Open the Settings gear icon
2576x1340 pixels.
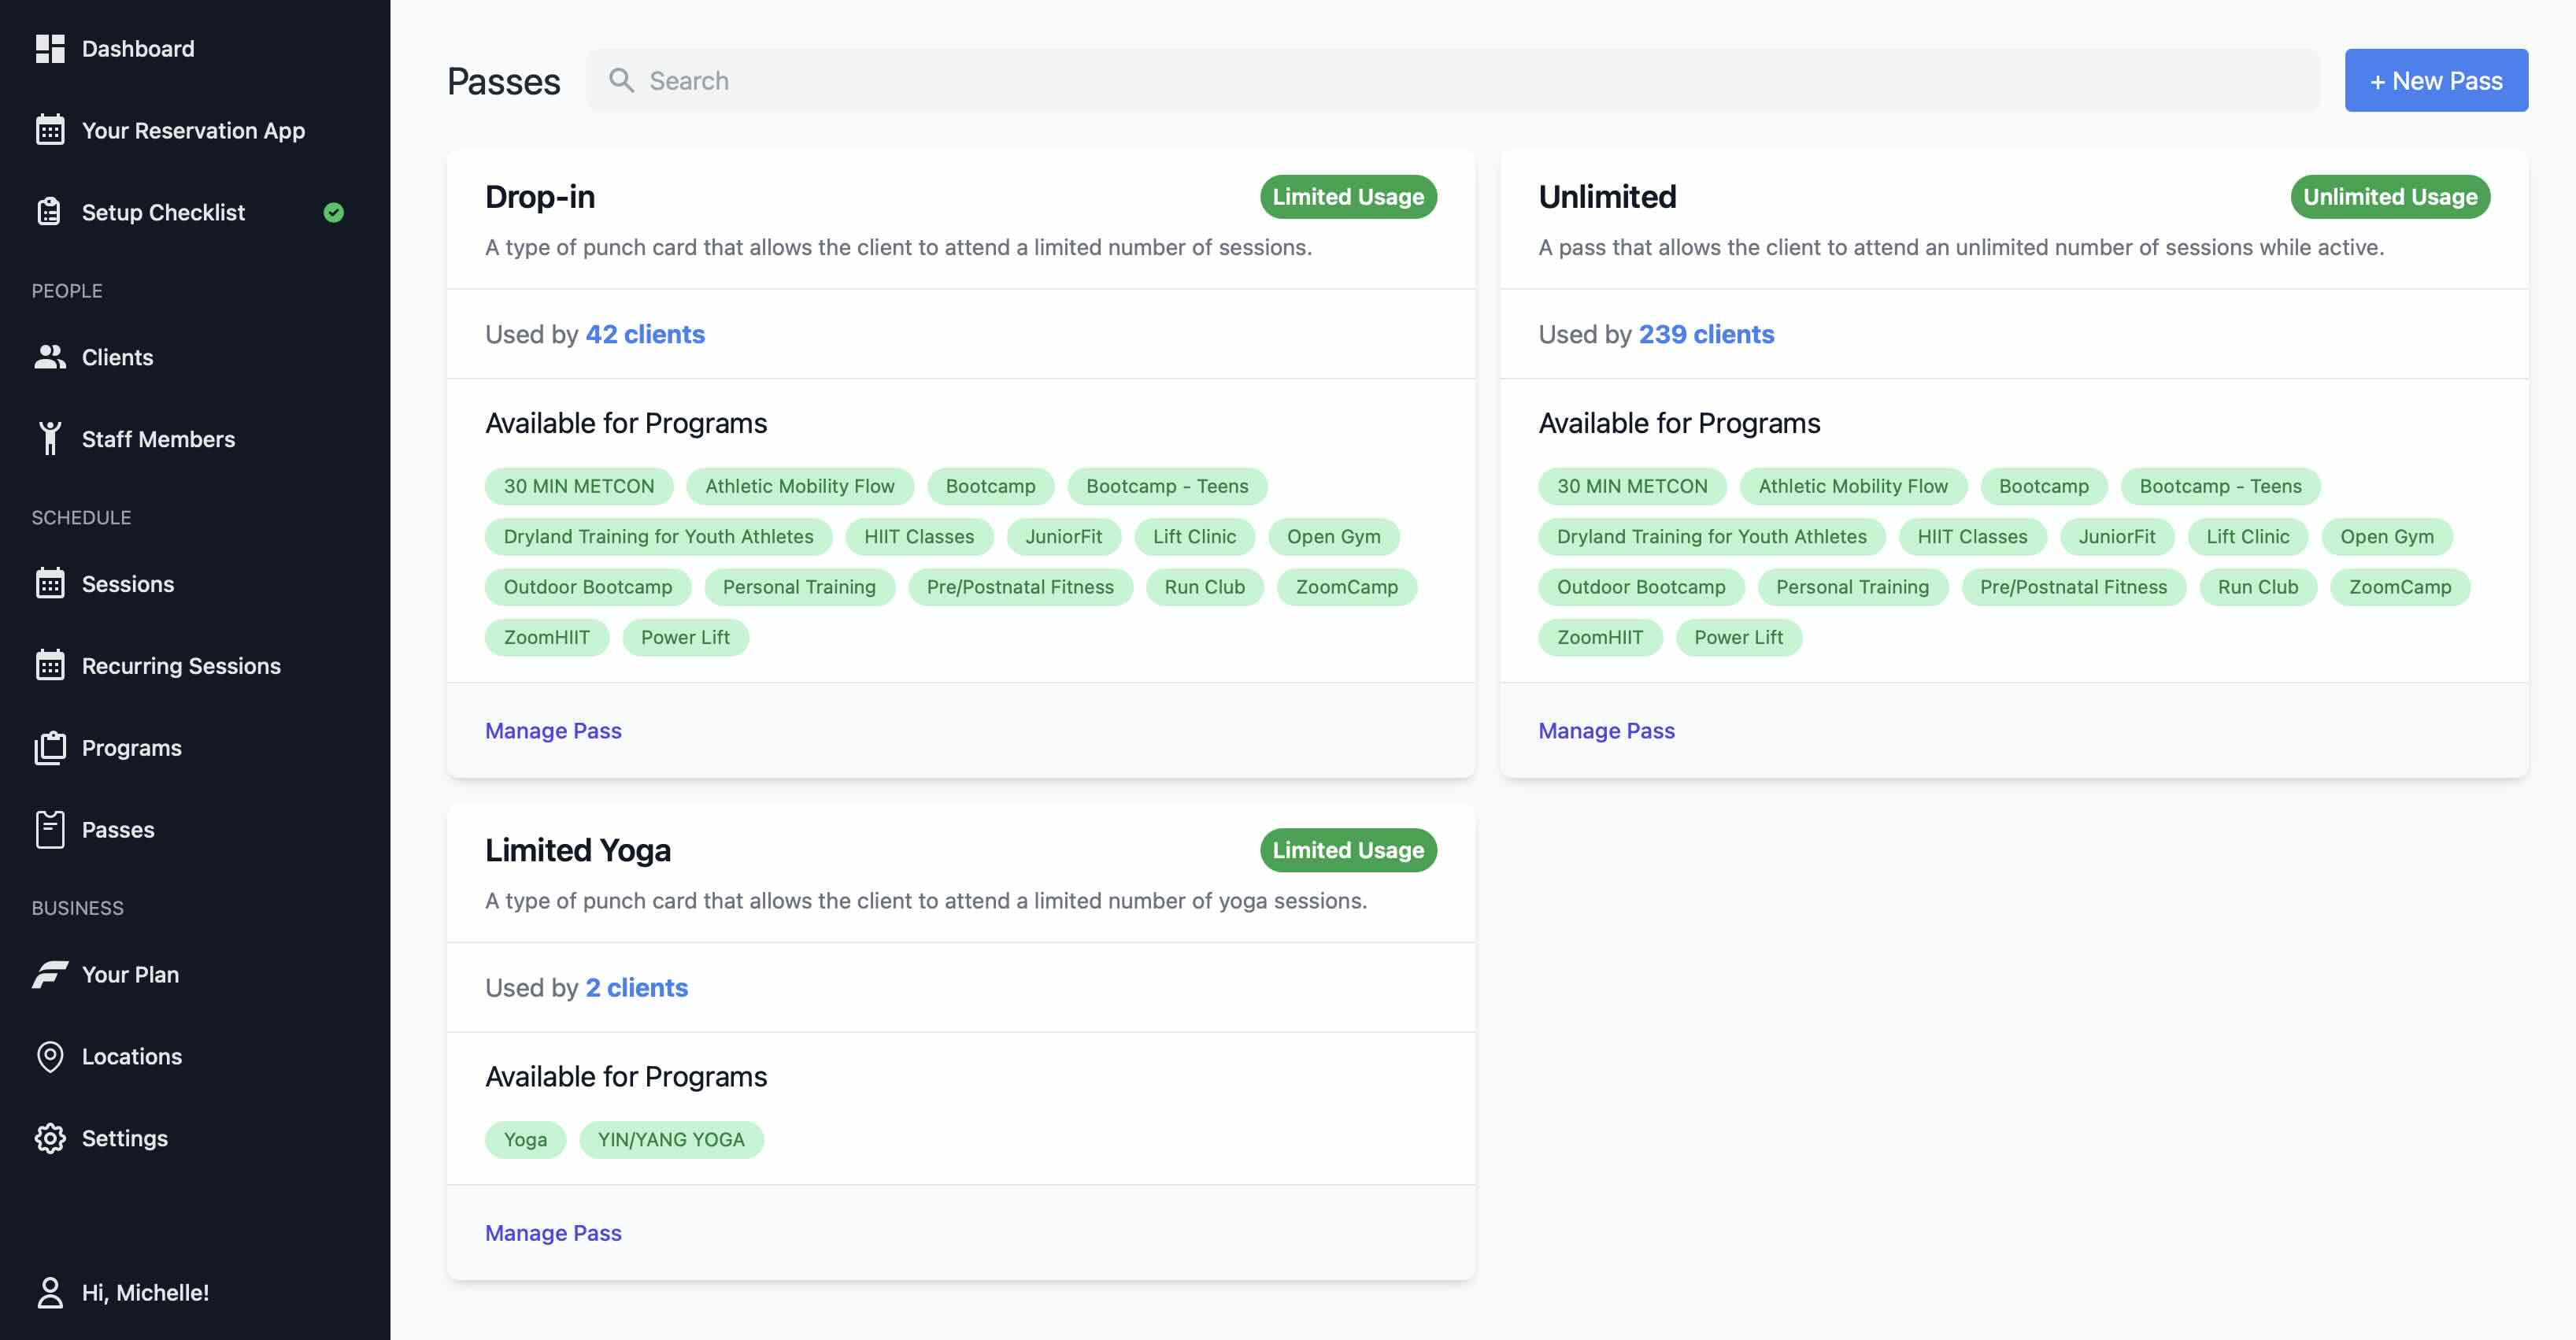(x=50, y=1138)
